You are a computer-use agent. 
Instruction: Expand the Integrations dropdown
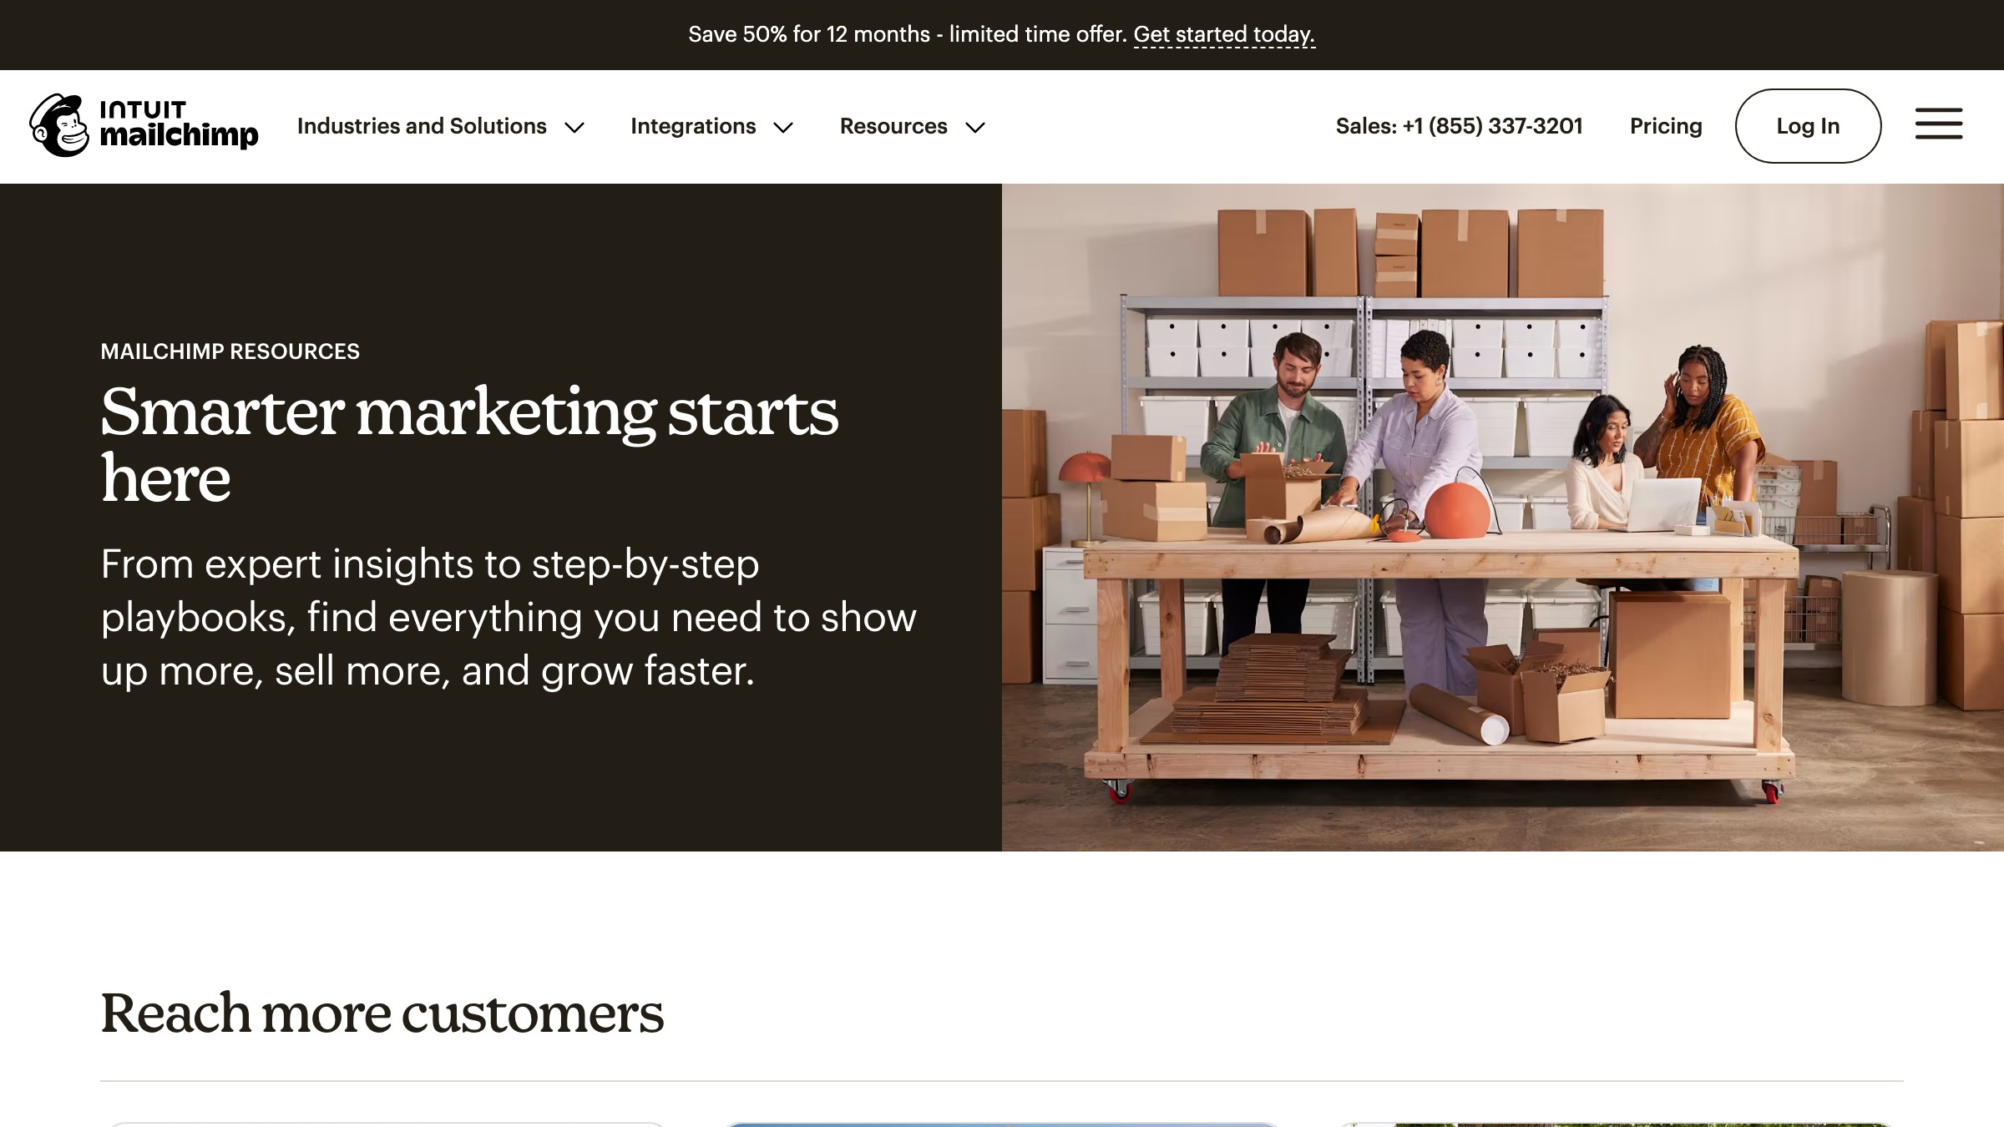[783, 128]
